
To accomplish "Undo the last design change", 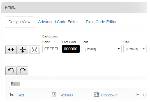I will (11, 71).
